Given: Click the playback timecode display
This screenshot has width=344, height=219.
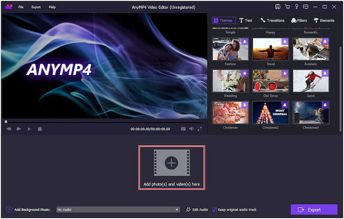Looking at the screenshot, I should (150, 129).
